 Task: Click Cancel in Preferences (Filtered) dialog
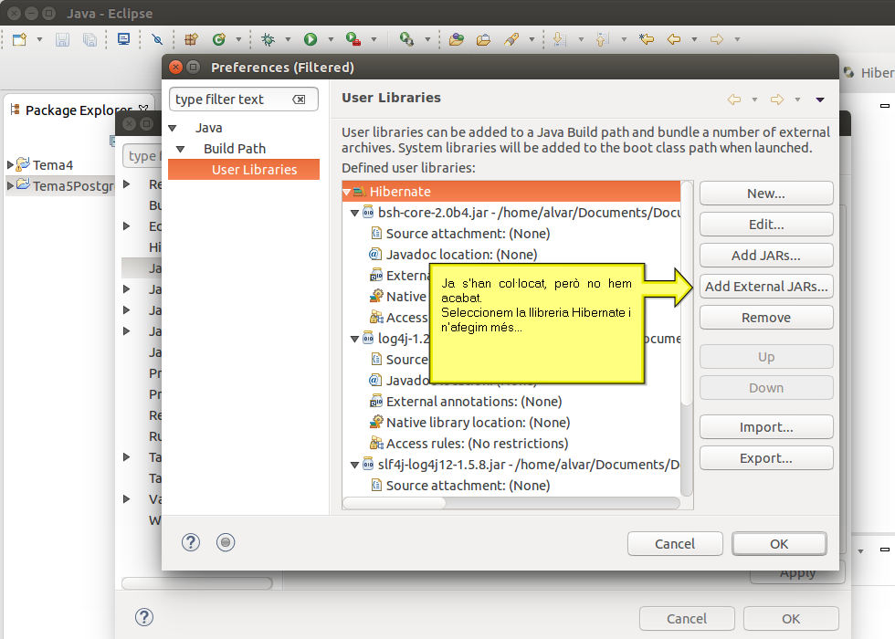click(x=675, y=544)
